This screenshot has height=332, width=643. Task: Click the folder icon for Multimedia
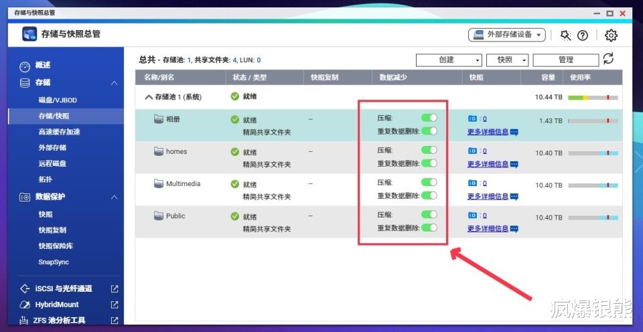pos(159,183)
